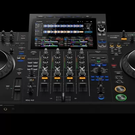The height and width of the screenshot is (135, 135).
Task: Click the crossfader between A and B
Action: click(x=63, y=97)
